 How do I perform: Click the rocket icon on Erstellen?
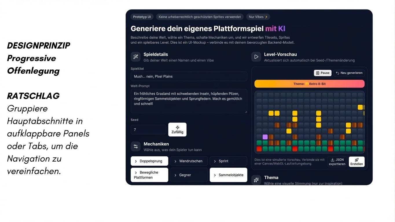[357, 160]
